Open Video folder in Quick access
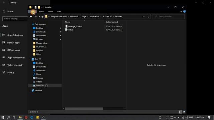The width and height of the screenshot is (214, 120). 38,54
